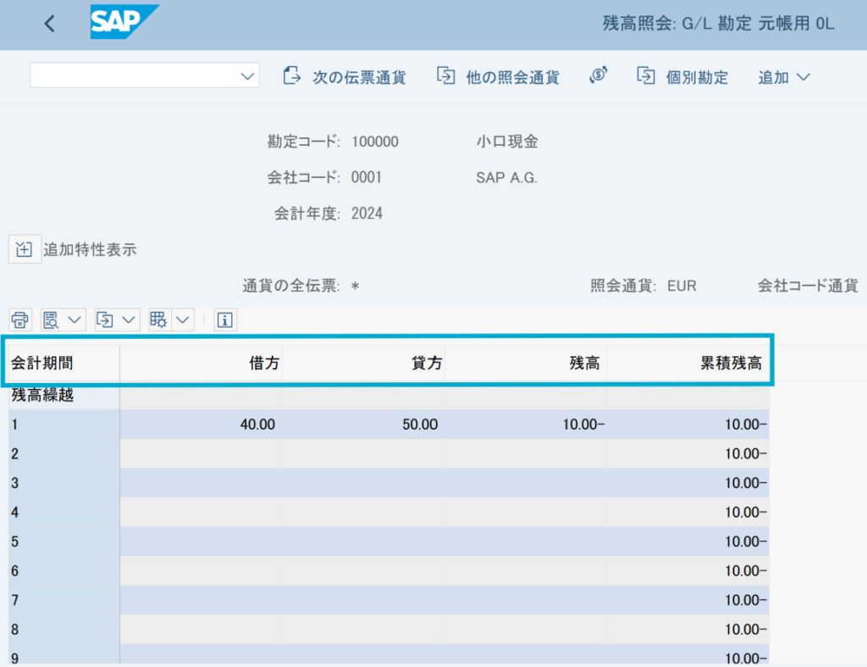The width and height of the screenshot is (867, 667).
Task: Open dropdown arrow beside export icon
Action: pos(129,320)
